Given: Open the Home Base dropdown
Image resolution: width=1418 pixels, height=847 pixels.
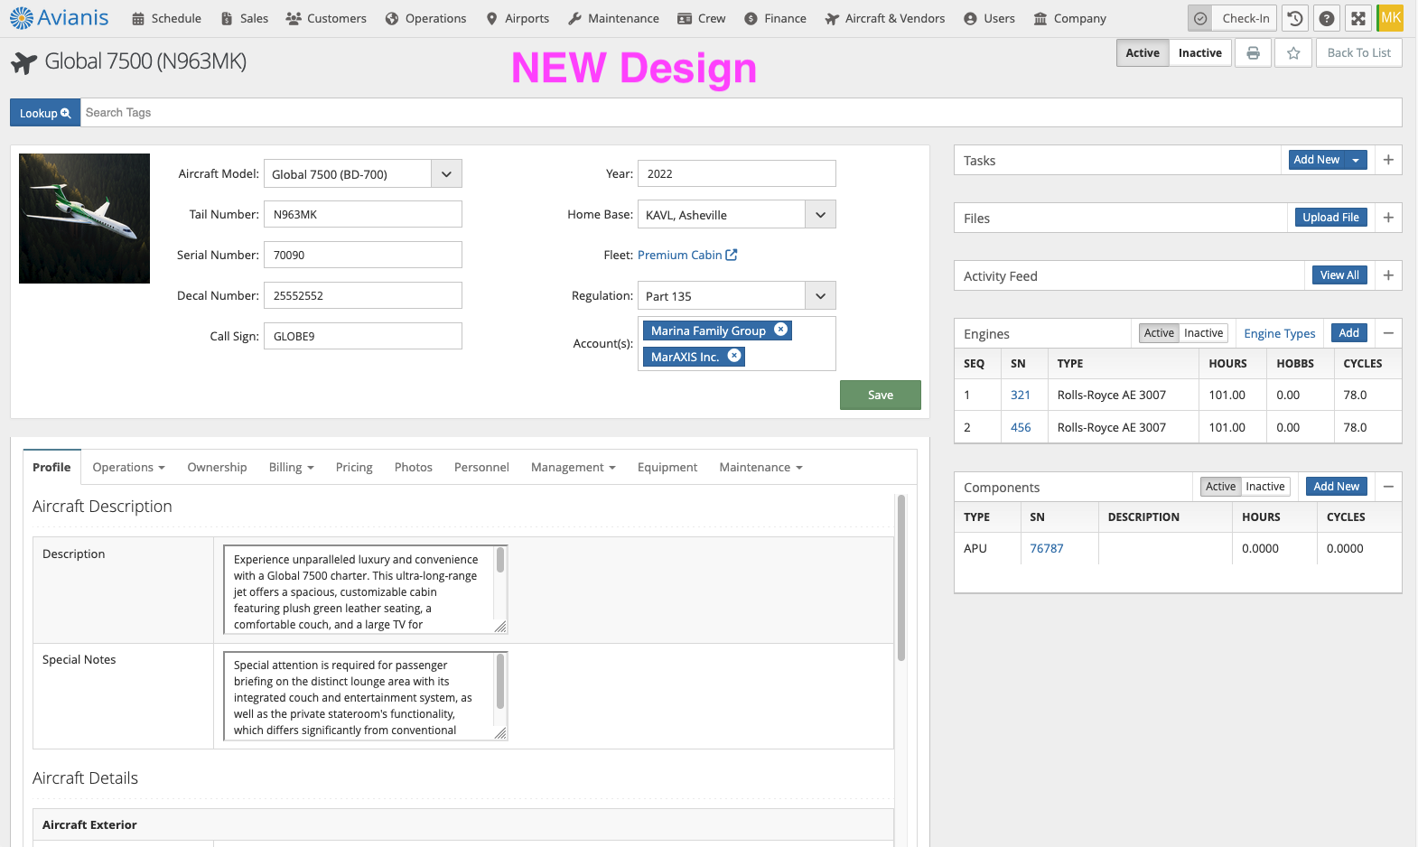Looking at the screenshot, I should coord(820,215).
